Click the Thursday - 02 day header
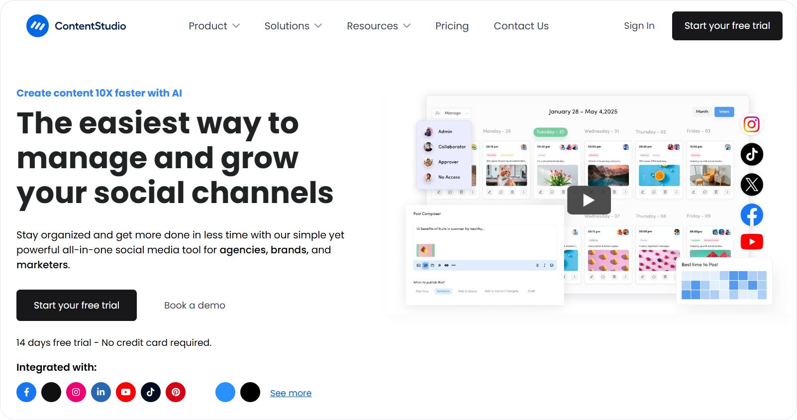This screenshot has width=797, height=420. [x=651, y=132]
